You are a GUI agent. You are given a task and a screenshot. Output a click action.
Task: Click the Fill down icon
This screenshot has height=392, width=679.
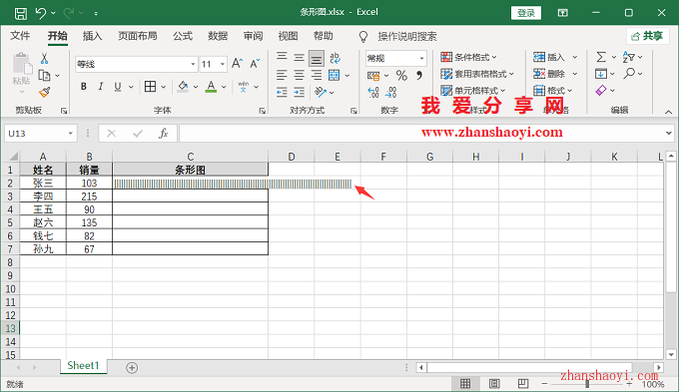coord(601,74)
